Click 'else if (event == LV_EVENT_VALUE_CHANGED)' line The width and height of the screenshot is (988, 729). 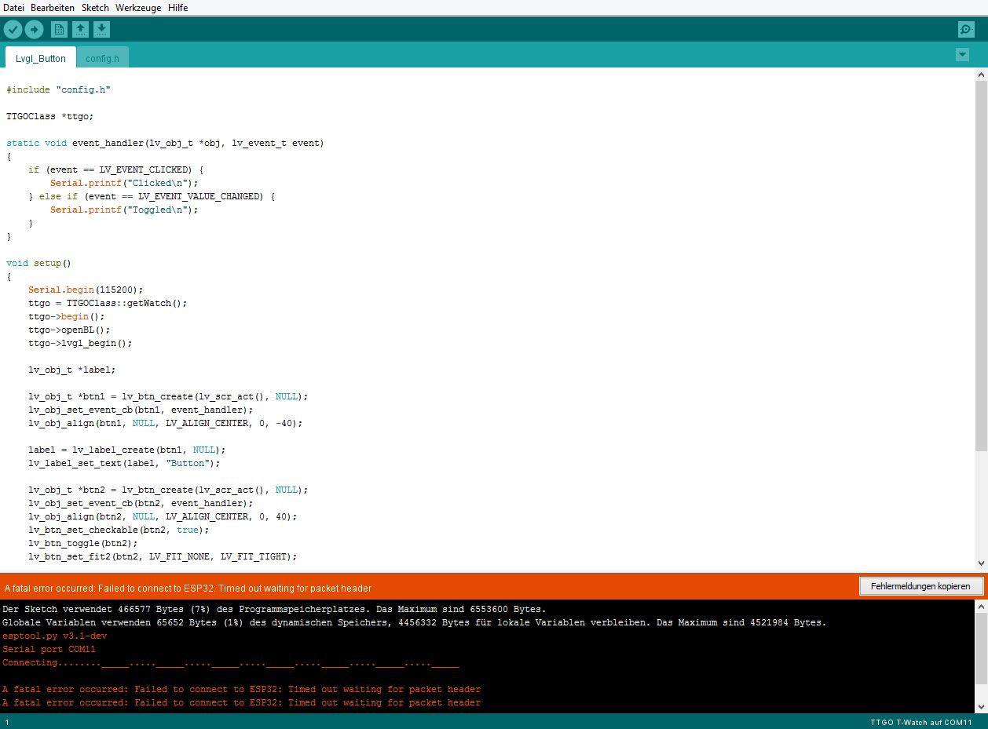(x=152, y=196)
